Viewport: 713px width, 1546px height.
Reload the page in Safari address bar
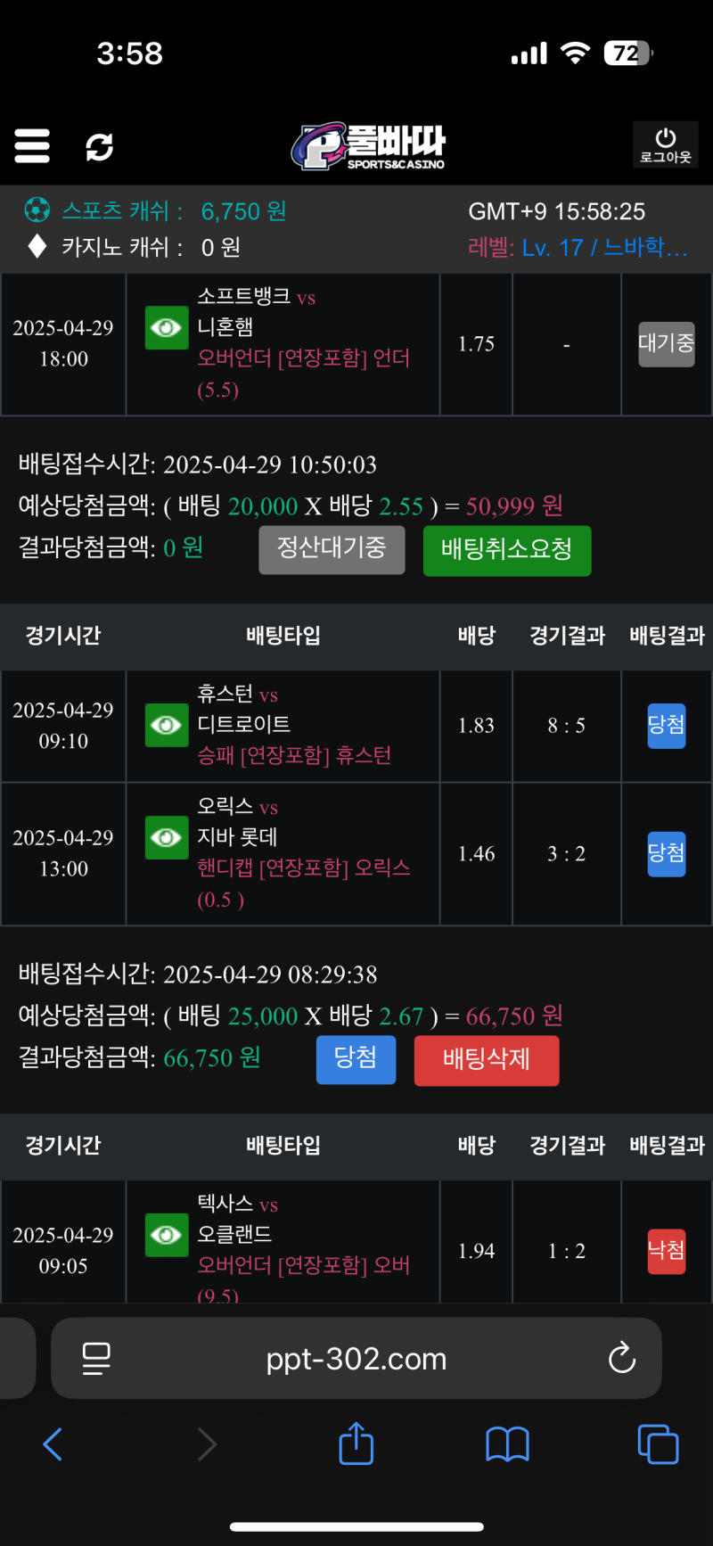click(621, 1359)
